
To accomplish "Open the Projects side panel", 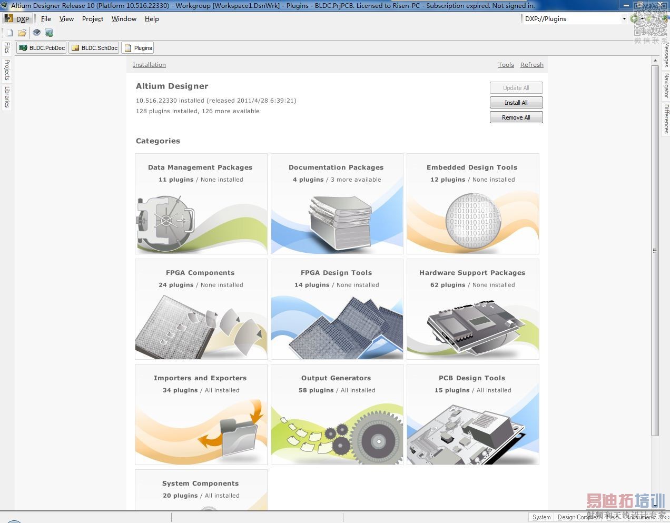I will [x=7, y=70].
